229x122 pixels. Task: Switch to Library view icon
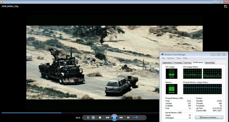click(225, 6)
